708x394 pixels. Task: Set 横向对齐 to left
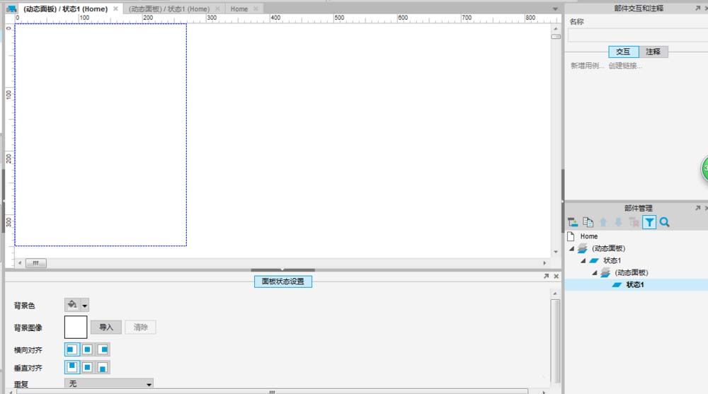point(72,349)
